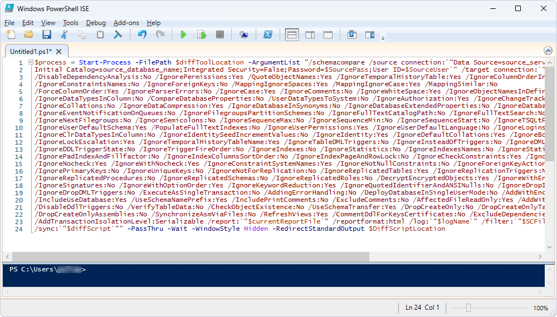This screenshot has width=557, height=317.
Task: Open the Edit menu
Action: (28, 23)
